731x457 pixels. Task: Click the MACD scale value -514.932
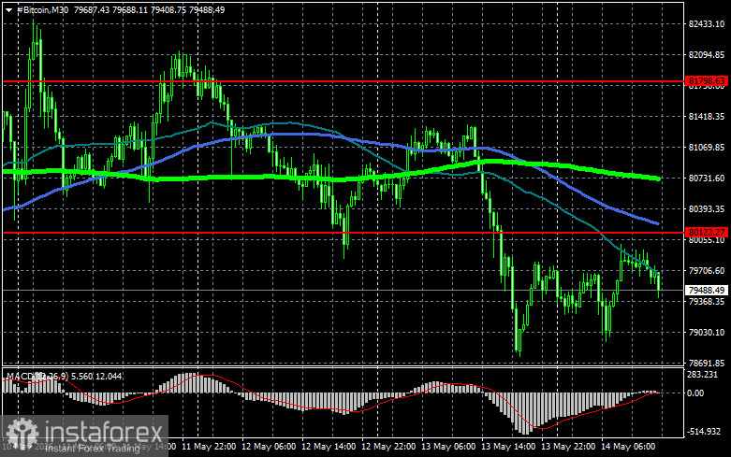tap(704, 432)
